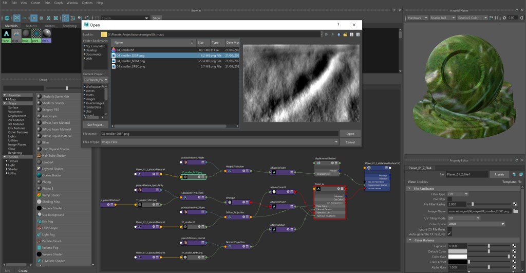Click the home folder icon in Open dialog
This screenshot has height=273, width=526.
coord(339,34)
